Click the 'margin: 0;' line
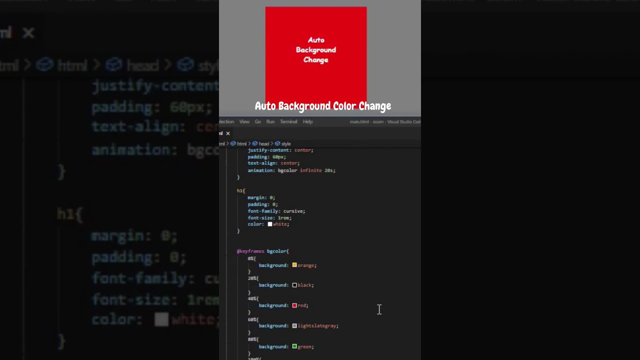The image size is (640, 360). [x=261, y=197]
